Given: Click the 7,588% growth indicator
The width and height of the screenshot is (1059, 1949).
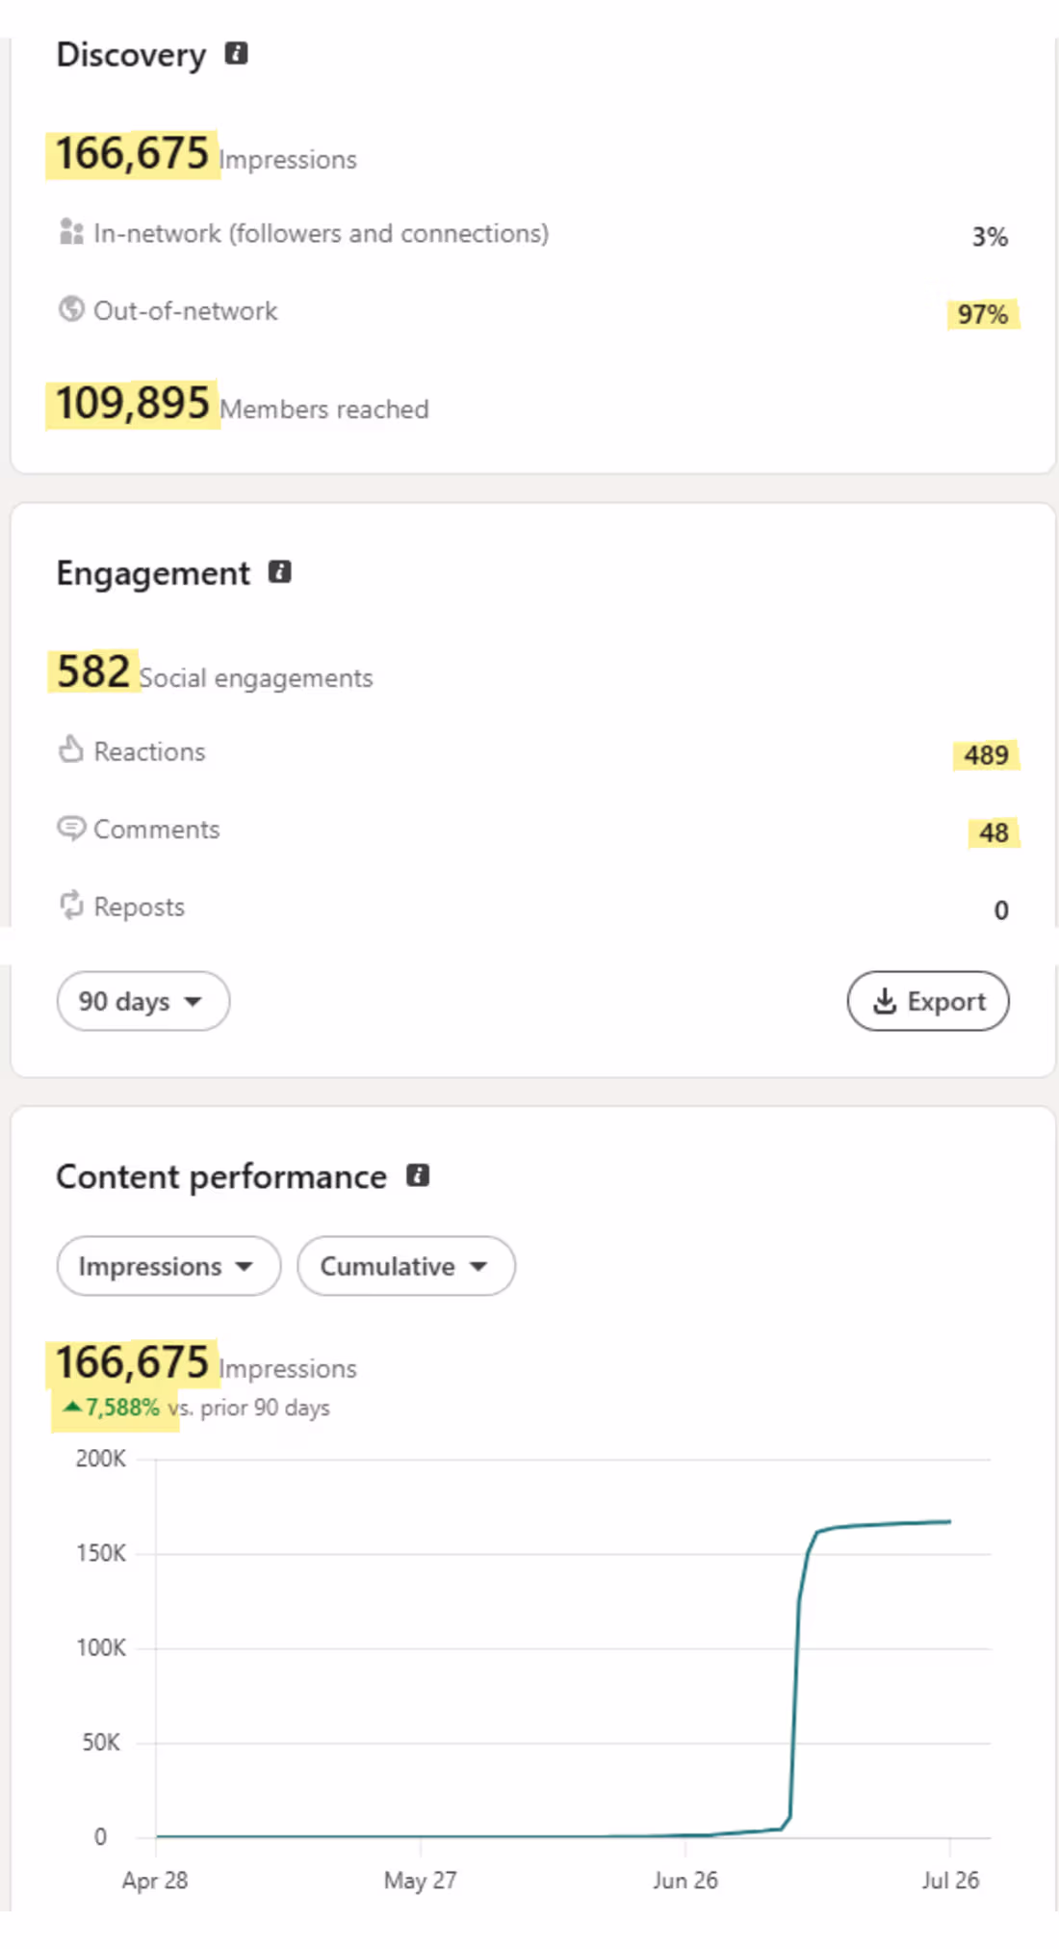Looking at the screenshot, I should (112, 1408).
